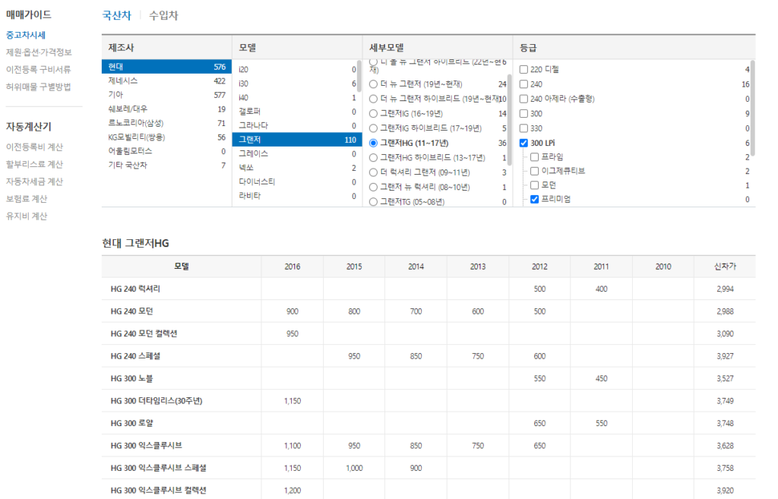The image size is (778, 499).
Task: Choose 더 뉴 그랜저 (19년~현재) radio option
Action: (373, 84)
